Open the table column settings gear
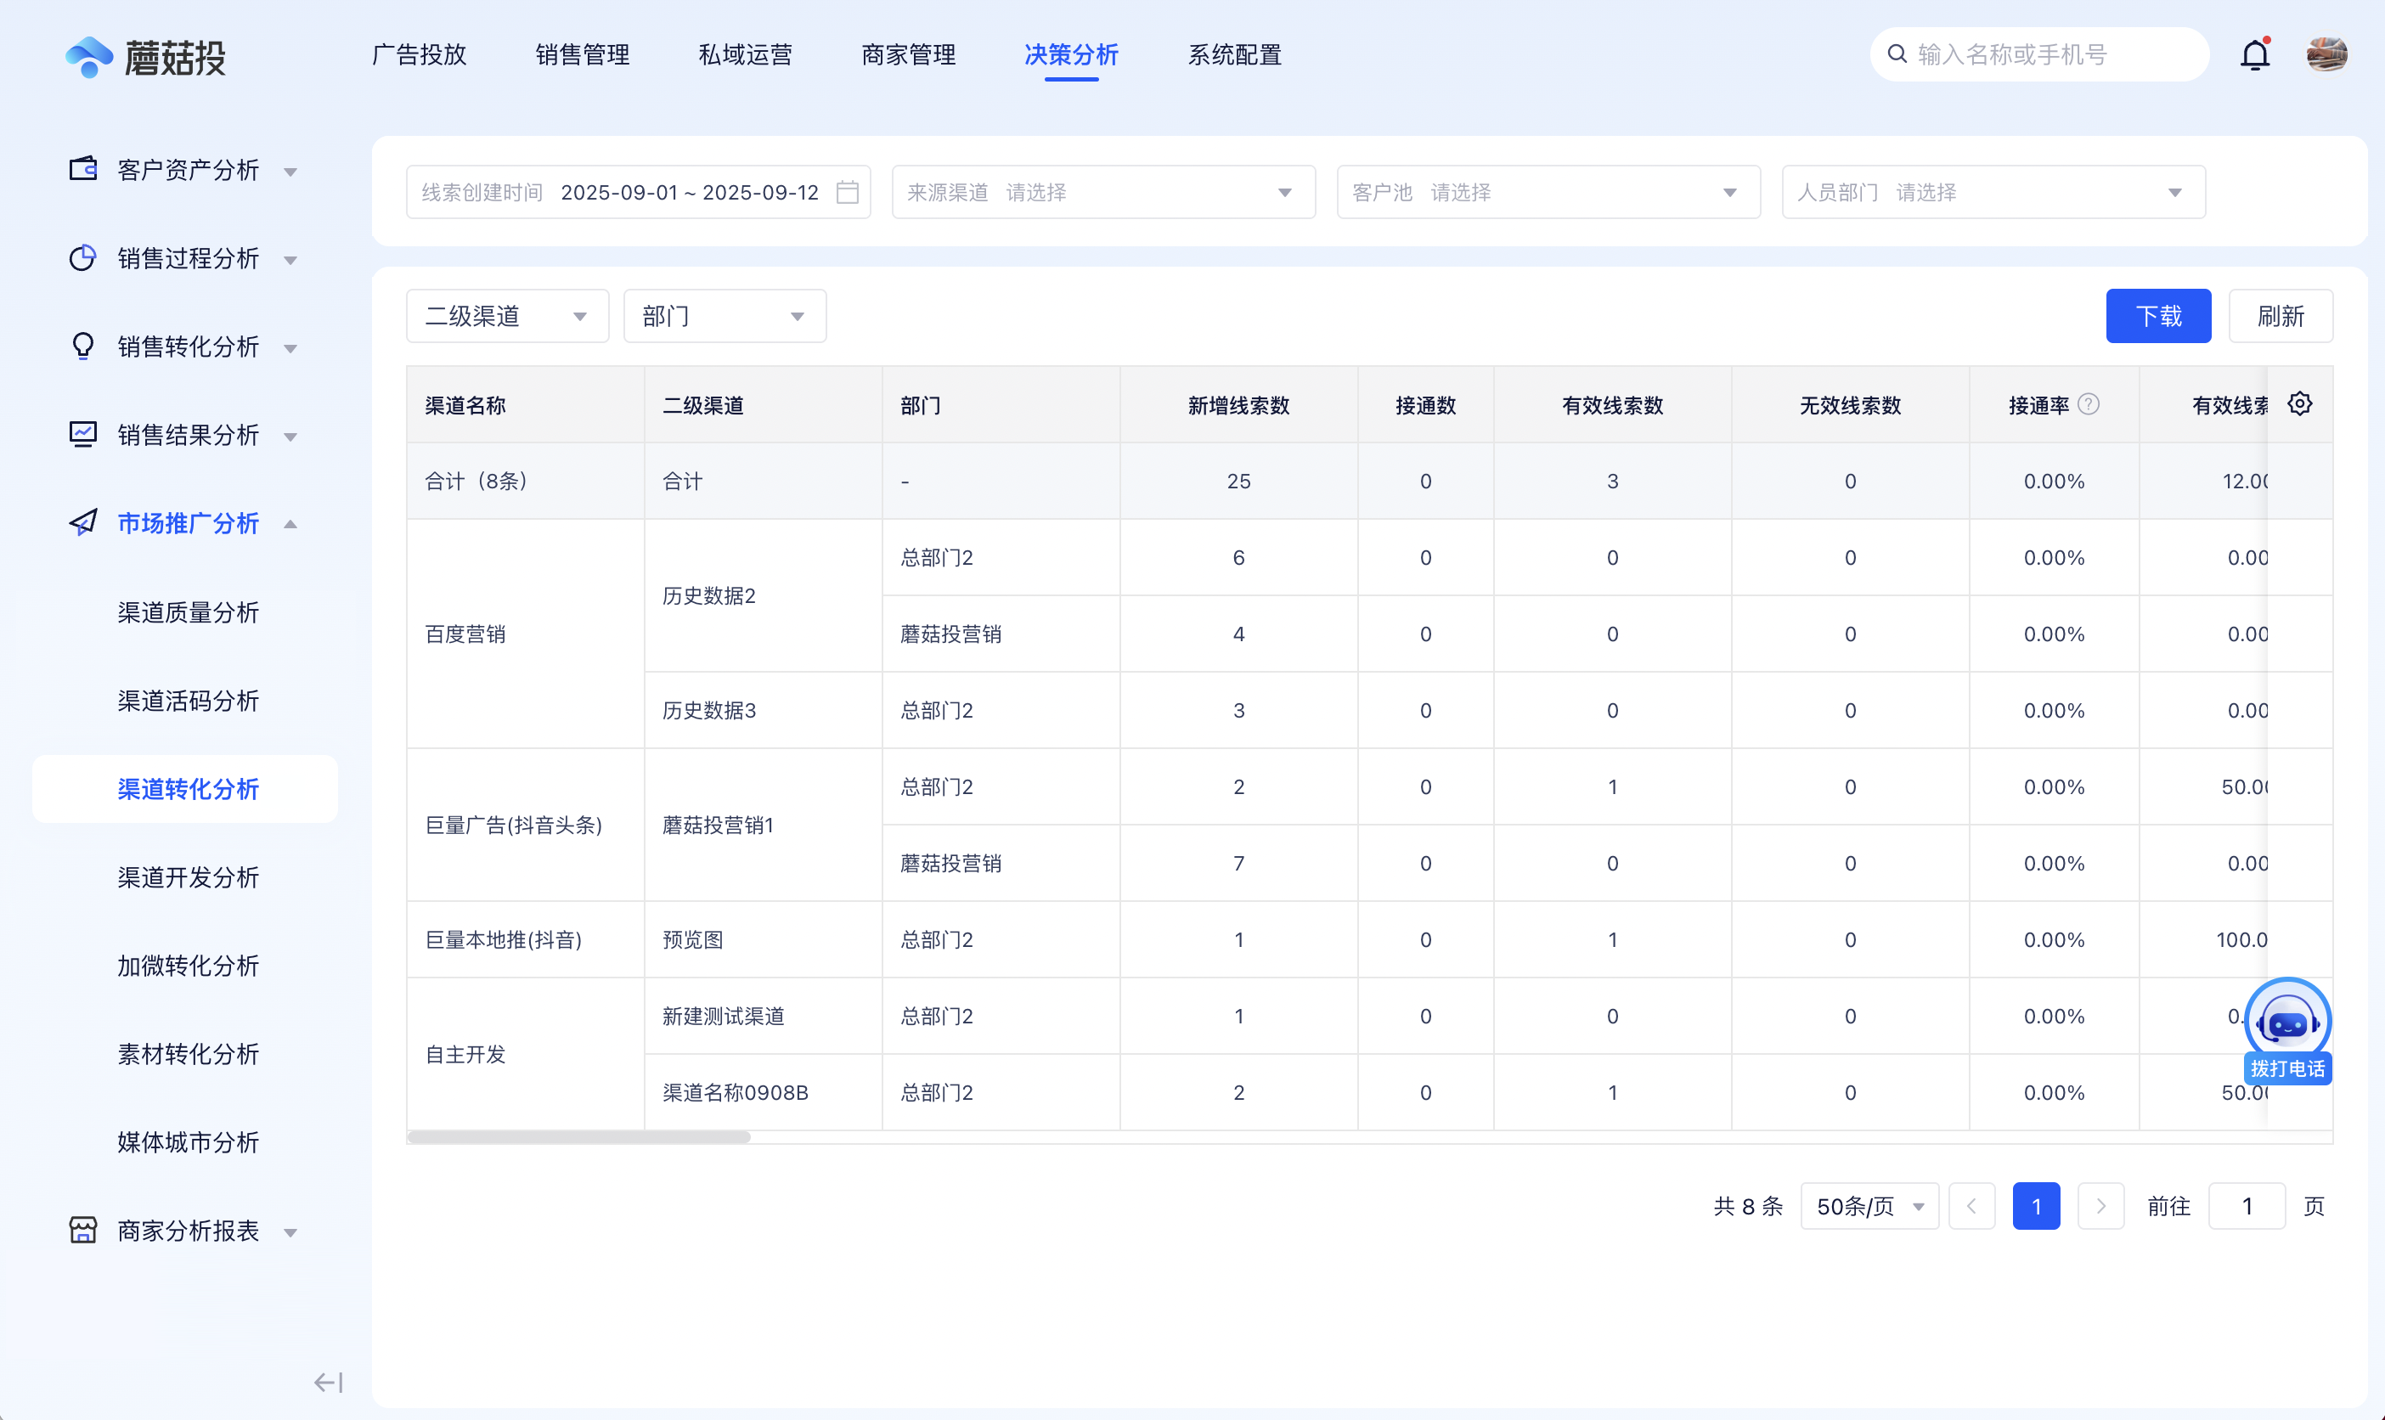This screenshot has width=2385, height=1420. click(2300, 403)
